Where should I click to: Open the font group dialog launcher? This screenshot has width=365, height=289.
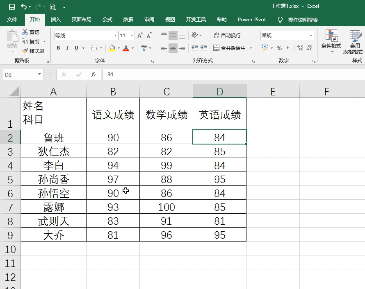point(153,61)
